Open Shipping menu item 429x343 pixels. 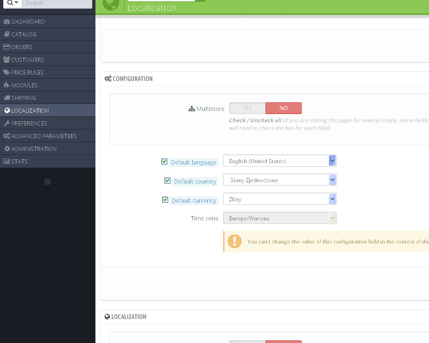coord(48,98)
